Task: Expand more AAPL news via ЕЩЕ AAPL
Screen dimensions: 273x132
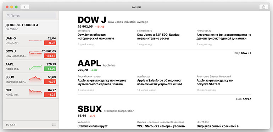Action: tap(244, 99)
